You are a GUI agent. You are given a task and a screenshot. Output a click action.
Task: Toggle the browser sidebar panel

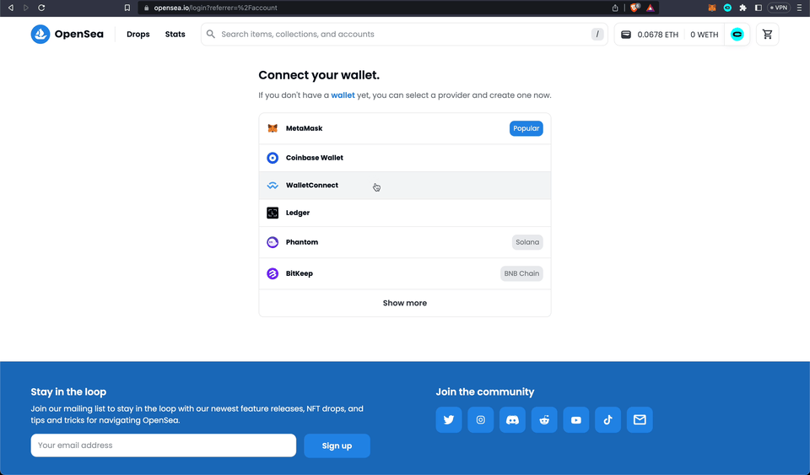point(759,8)
